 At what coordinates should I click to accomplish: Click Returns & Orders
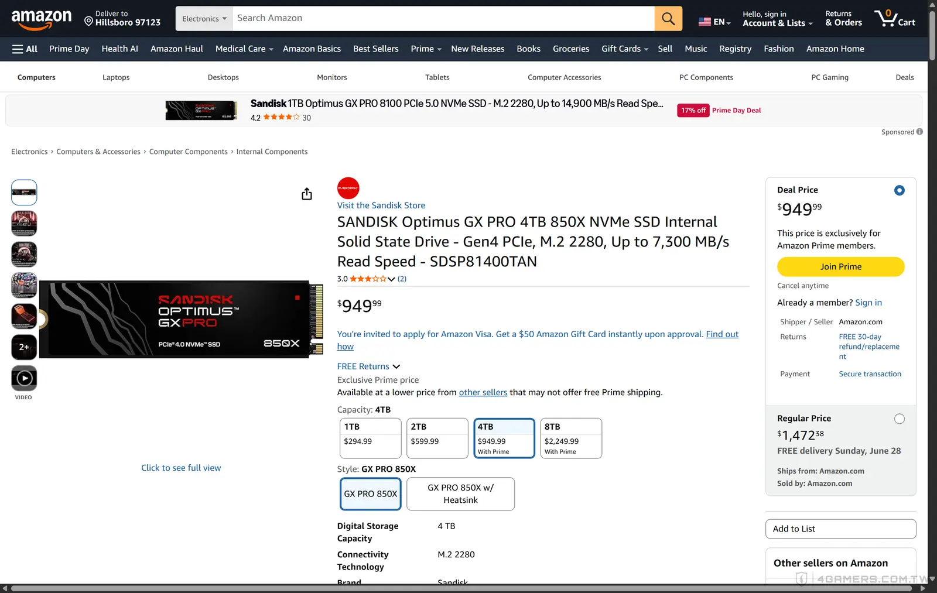pos(844,19)
